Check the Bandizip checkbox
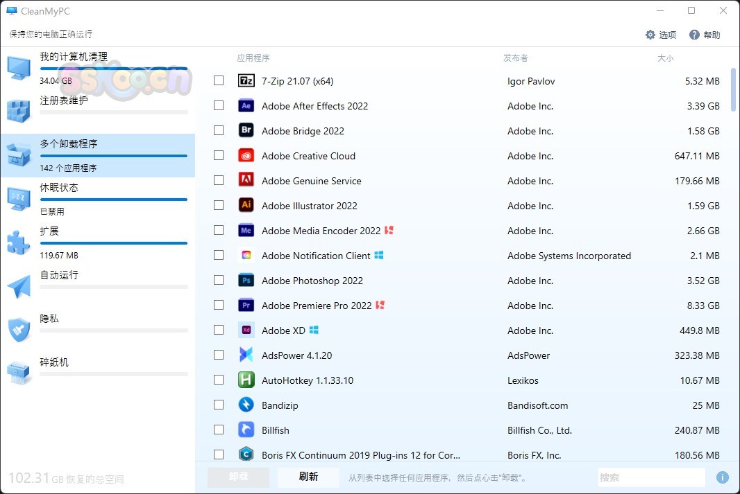740x494 pixels. tap(219, 405)
